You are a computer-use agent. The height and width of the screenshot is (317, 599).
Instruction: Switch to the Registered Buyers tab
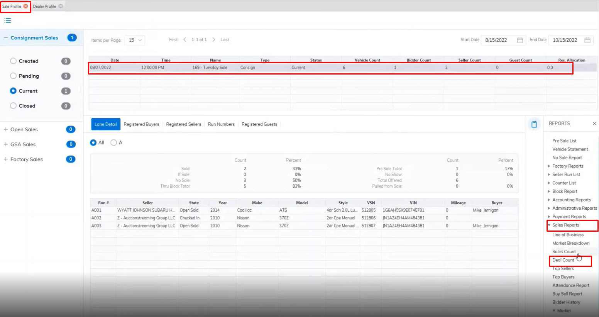141,124
